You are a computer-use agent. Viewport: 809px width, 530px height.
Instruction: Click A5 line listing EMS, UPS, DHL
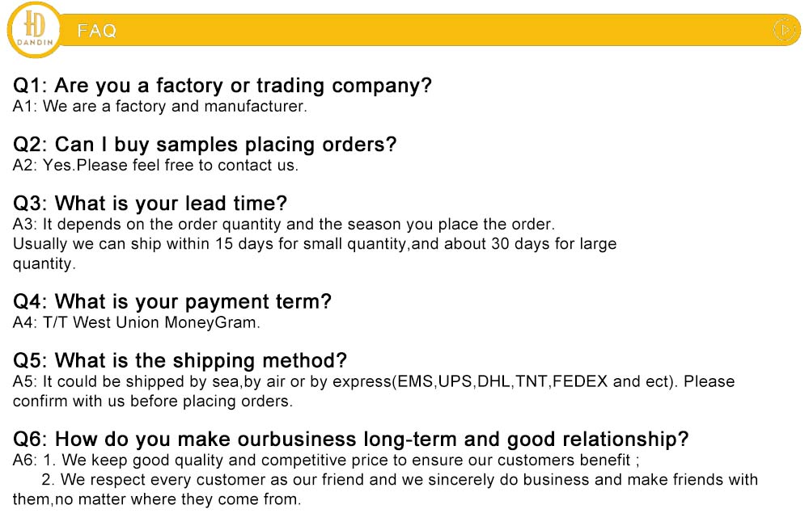tap(374, 381)
